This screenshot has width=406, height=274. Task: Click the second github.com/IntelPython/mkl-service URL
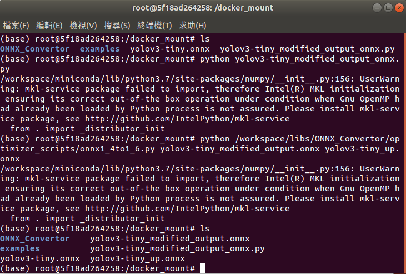tap(187, 209)
